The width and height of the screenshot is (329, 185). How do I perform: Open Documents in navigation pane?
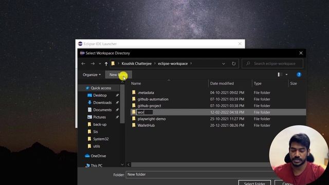tap(102, 110)
